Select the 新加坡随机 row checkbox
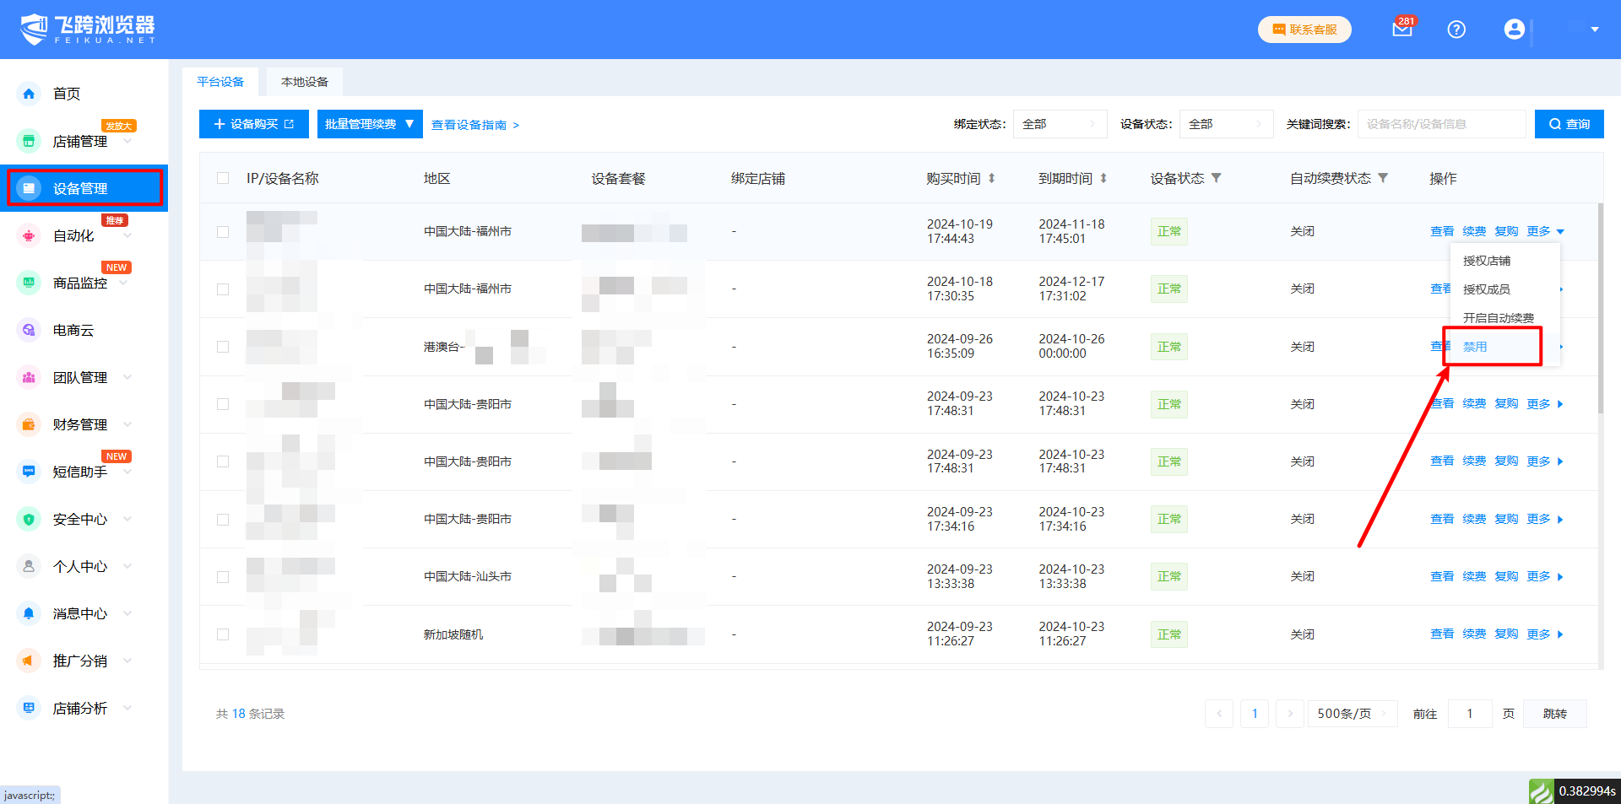The height and width of the screenshot is (804, 1621). pyautogui.click(x=223, y=634)
